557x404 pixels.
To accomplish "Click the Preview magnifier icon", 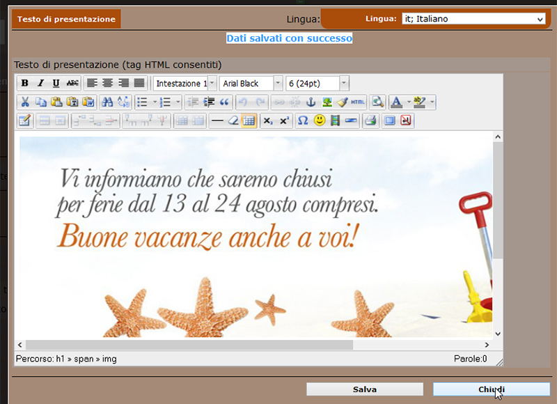I will coord(377,102).
